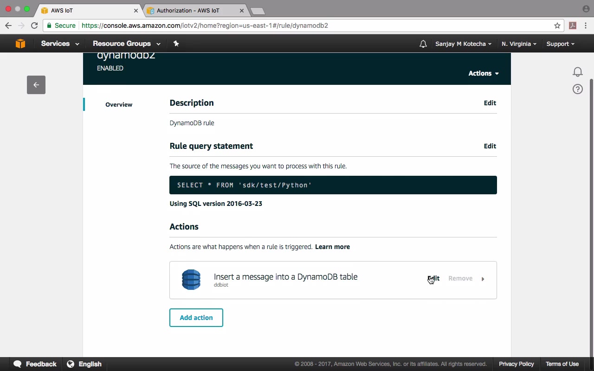Click the SQL statement code box
This screenshot has width=594, height=371.
(x=333, y=185)
